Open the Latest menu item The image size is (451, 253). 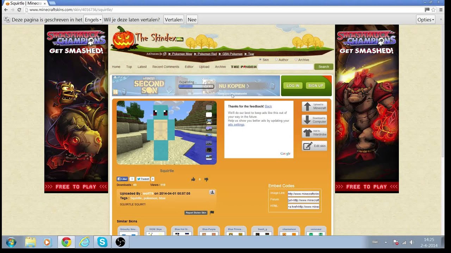click(142, 67)
